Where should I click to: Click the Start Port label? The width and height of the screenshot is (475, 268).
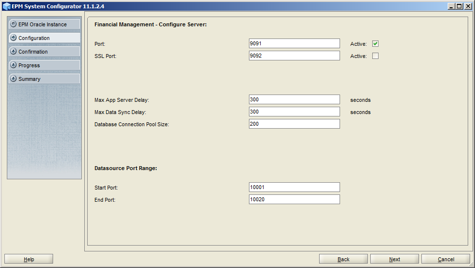pyautogui.click(x=106, y=188)
